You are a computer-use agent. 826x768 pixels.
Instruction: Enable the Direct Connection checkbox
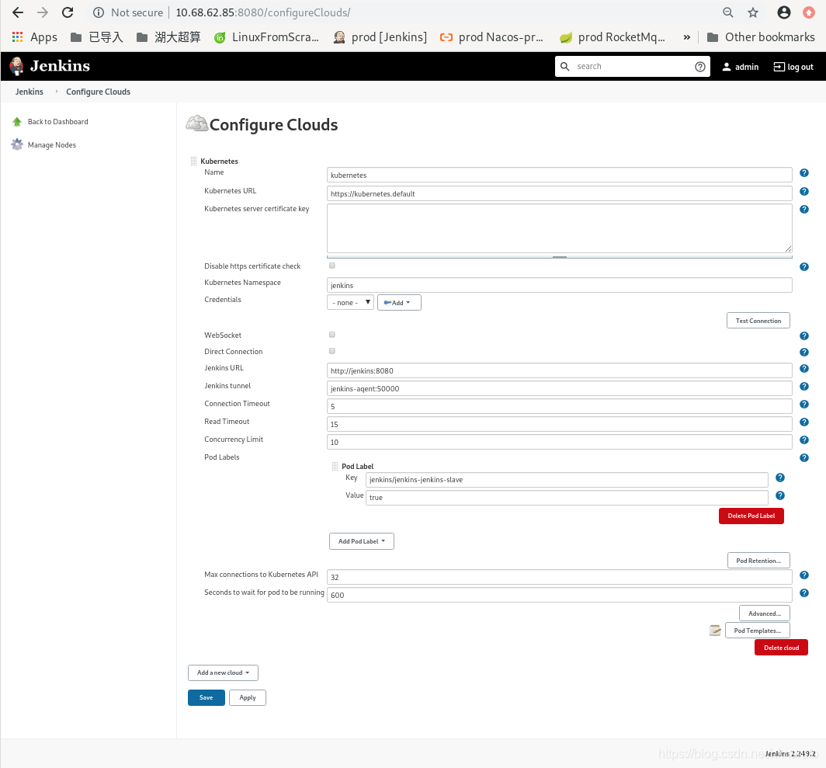332,351
